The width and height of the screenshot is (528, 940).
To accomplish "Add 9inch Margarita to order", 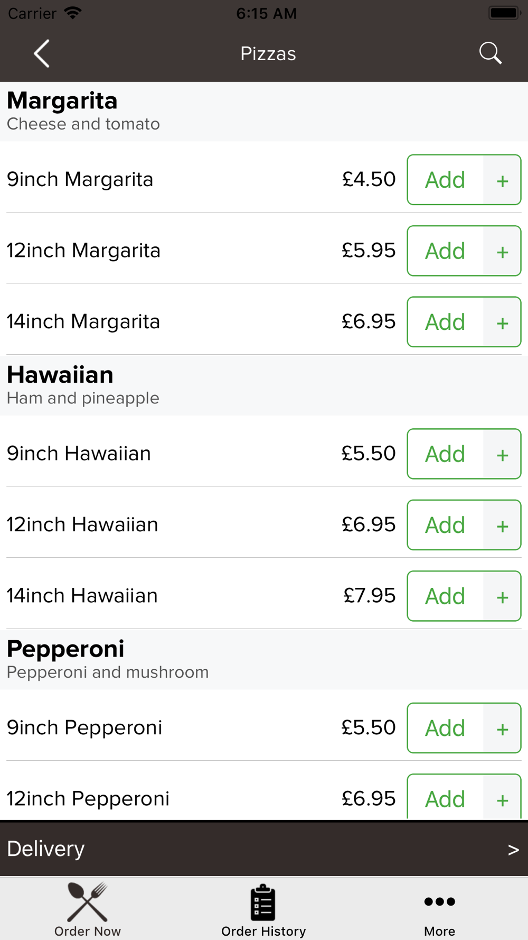I will tap(445, 180).
